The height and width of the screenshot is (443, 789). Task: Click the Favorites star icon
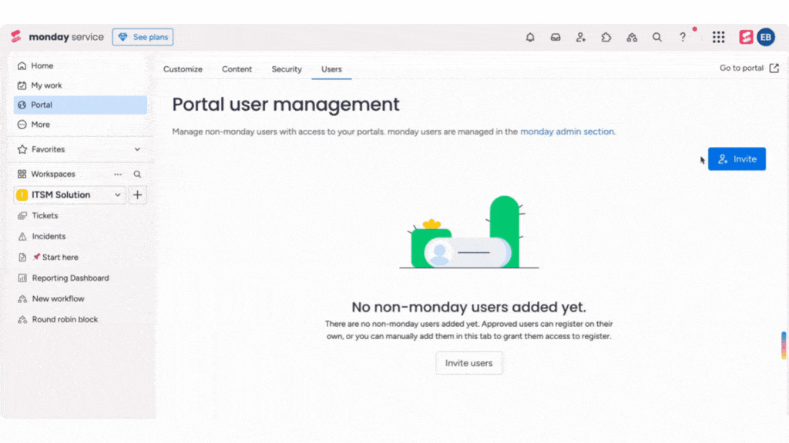pos(22,149)
